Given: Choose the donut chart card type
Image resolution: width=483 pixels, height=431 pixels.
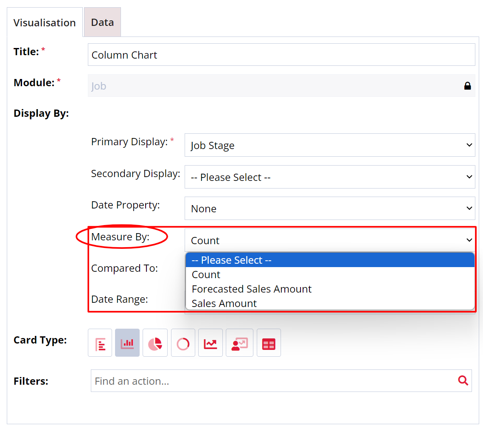Looking at the screenshot, I should pos(183,343).
